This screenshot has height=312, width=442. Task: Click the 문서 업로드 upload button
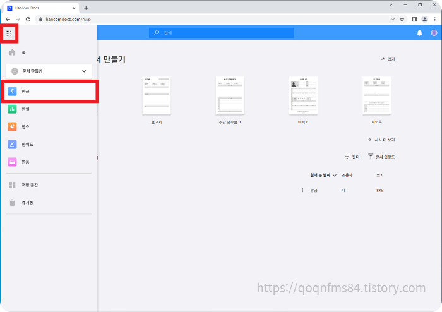pyautogui.click(x=381, y=157)
